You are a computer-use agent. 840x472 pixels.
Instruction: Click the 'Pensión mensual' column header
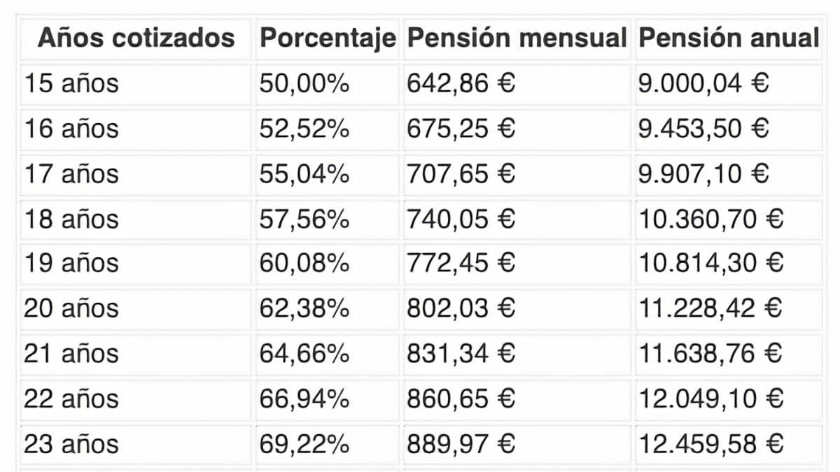click(x=517, y=38)
